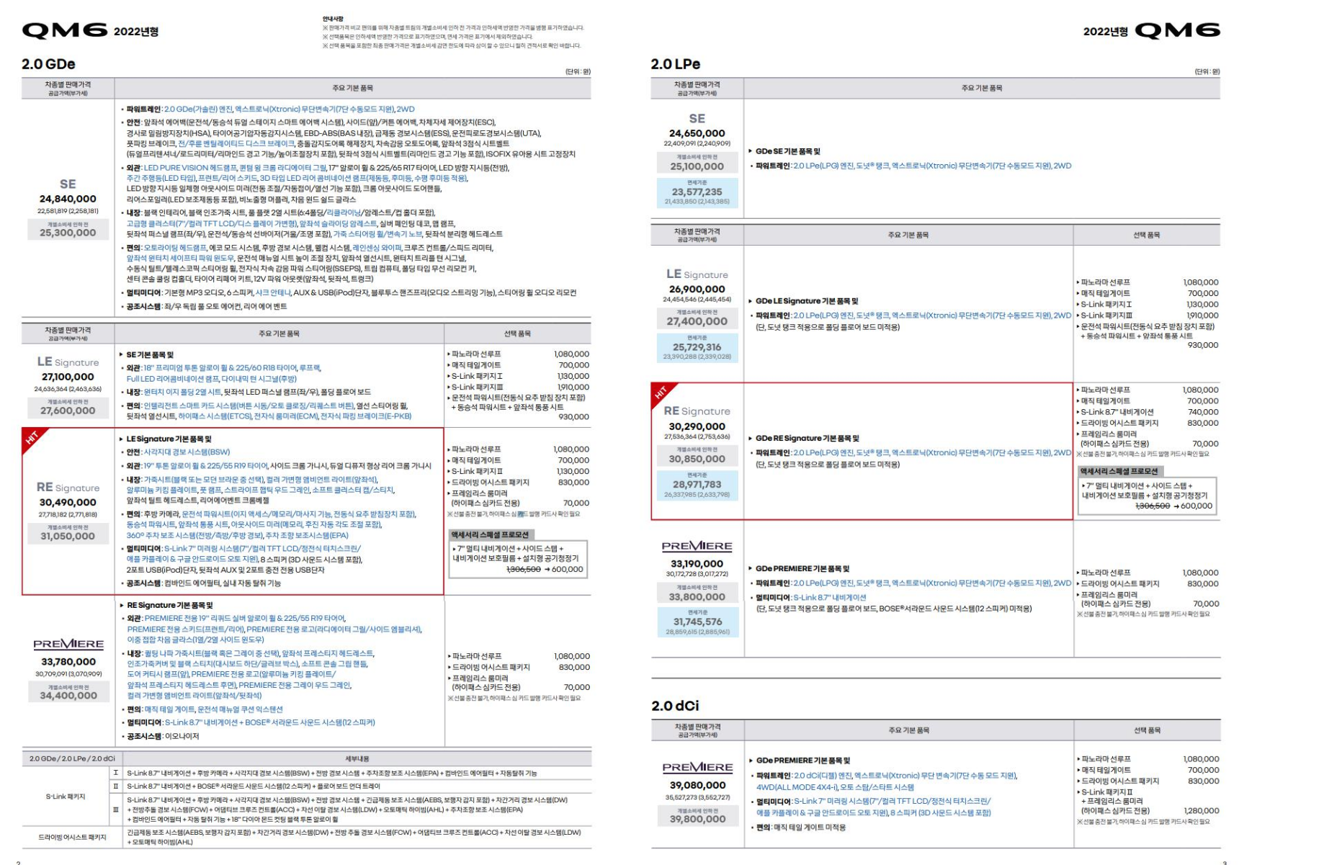The height and width of the screenshot is (865, 1324).
Task: Click the QM6 logo on the right page header
Action: [1177, 30]
